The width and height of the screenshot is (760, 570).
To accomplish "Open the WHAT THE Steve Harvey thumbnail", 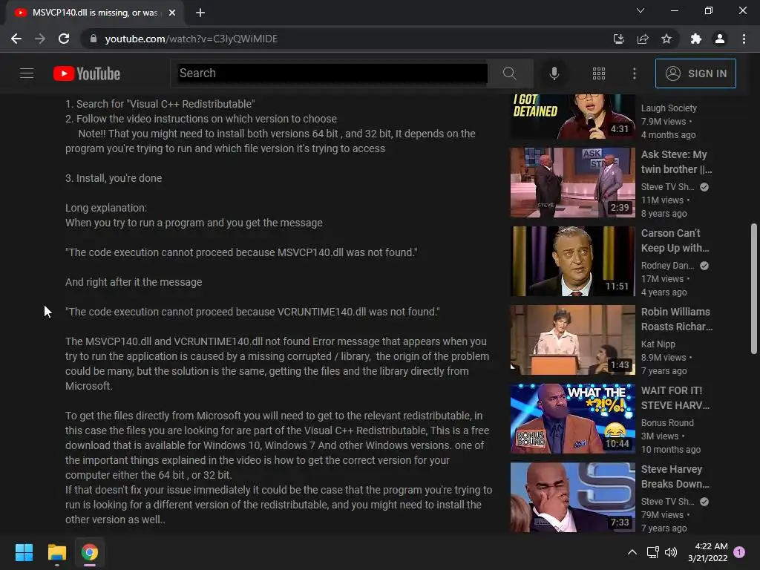I will 572,419.
